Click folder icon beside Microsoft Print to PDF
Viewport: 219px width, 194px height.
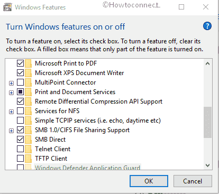coord(28,63)
